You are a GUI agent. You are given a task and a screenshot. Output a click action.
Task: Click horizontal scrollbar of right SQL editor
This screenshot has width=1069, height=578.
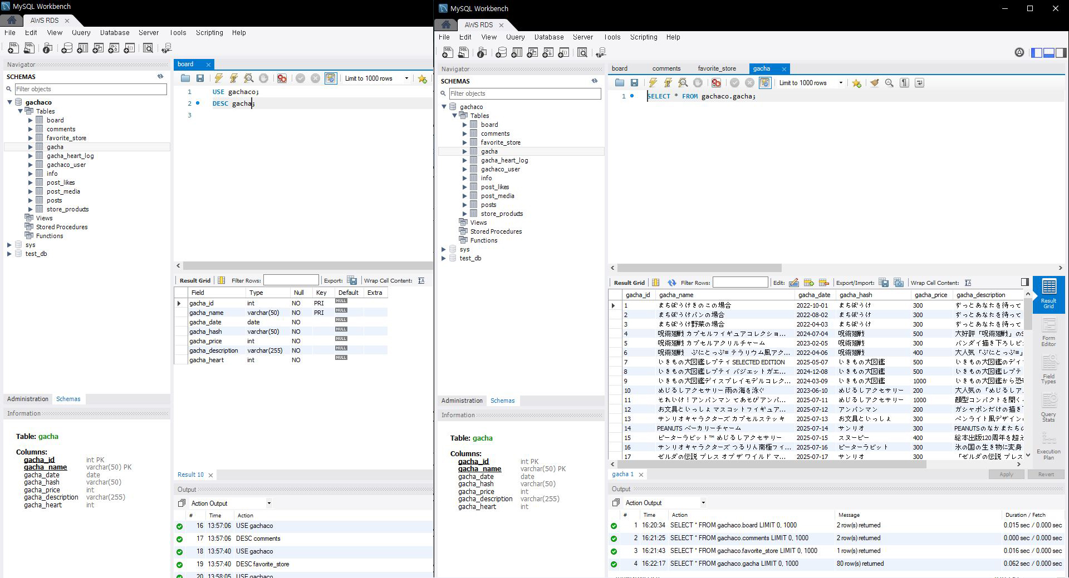pyautogui.click(x=699, y=268)
